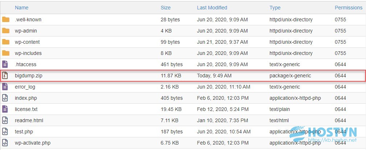Sort files by Size column header
Screen dimensions: 366x150
[165, 8]
